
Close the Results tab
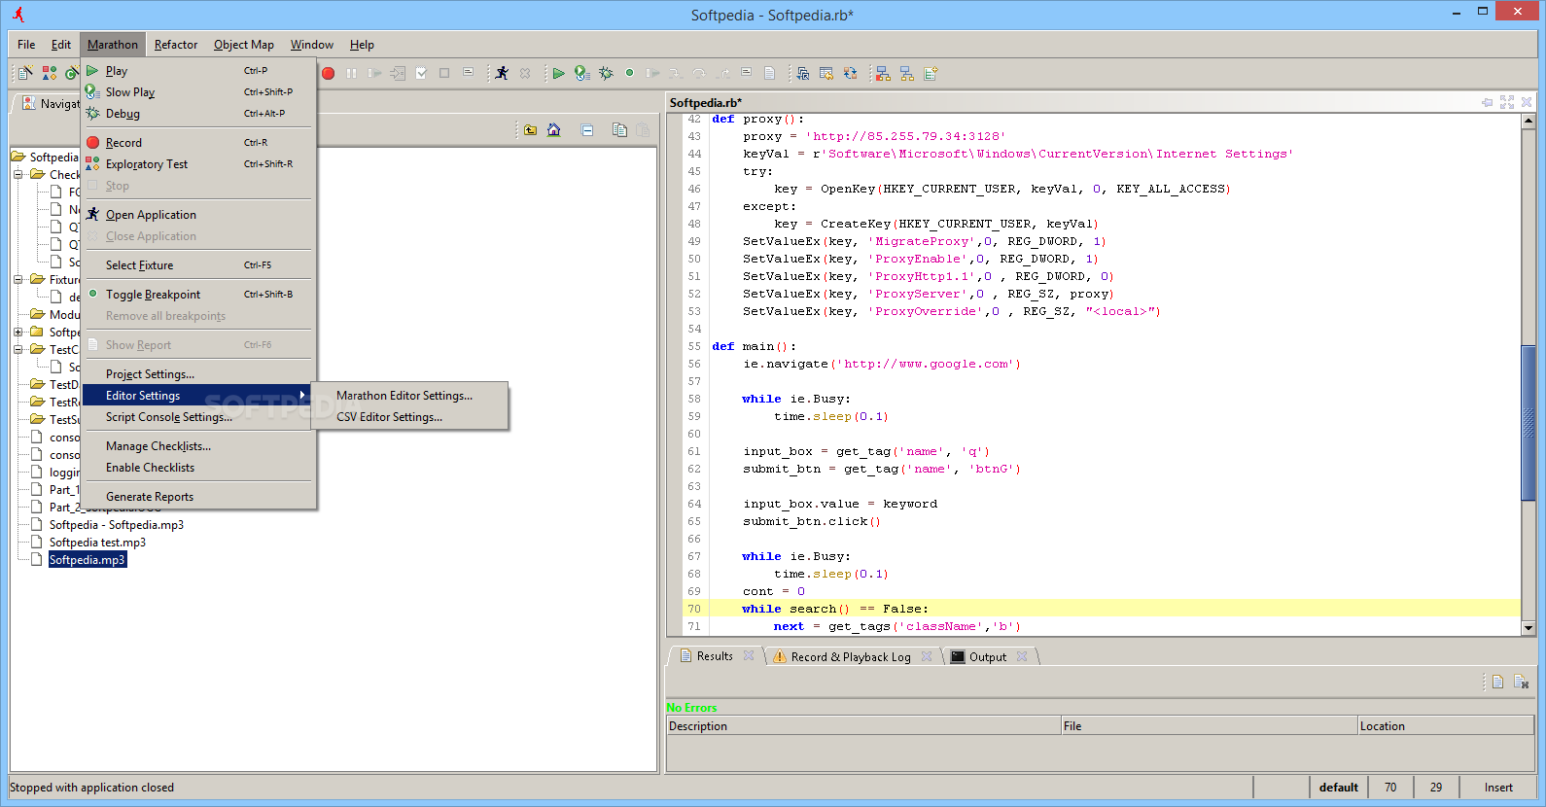(x=749, y=655)
